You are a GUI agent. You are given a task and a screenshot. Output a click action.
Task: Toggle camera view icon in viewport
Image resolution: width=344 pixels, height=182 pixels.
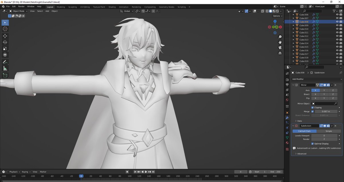click(280, 48)
